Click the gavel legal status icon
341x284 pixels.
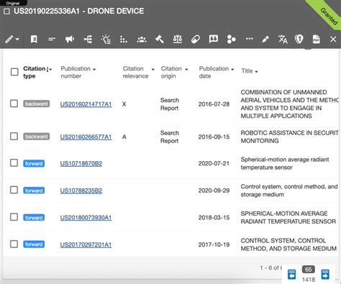(160, 39)
